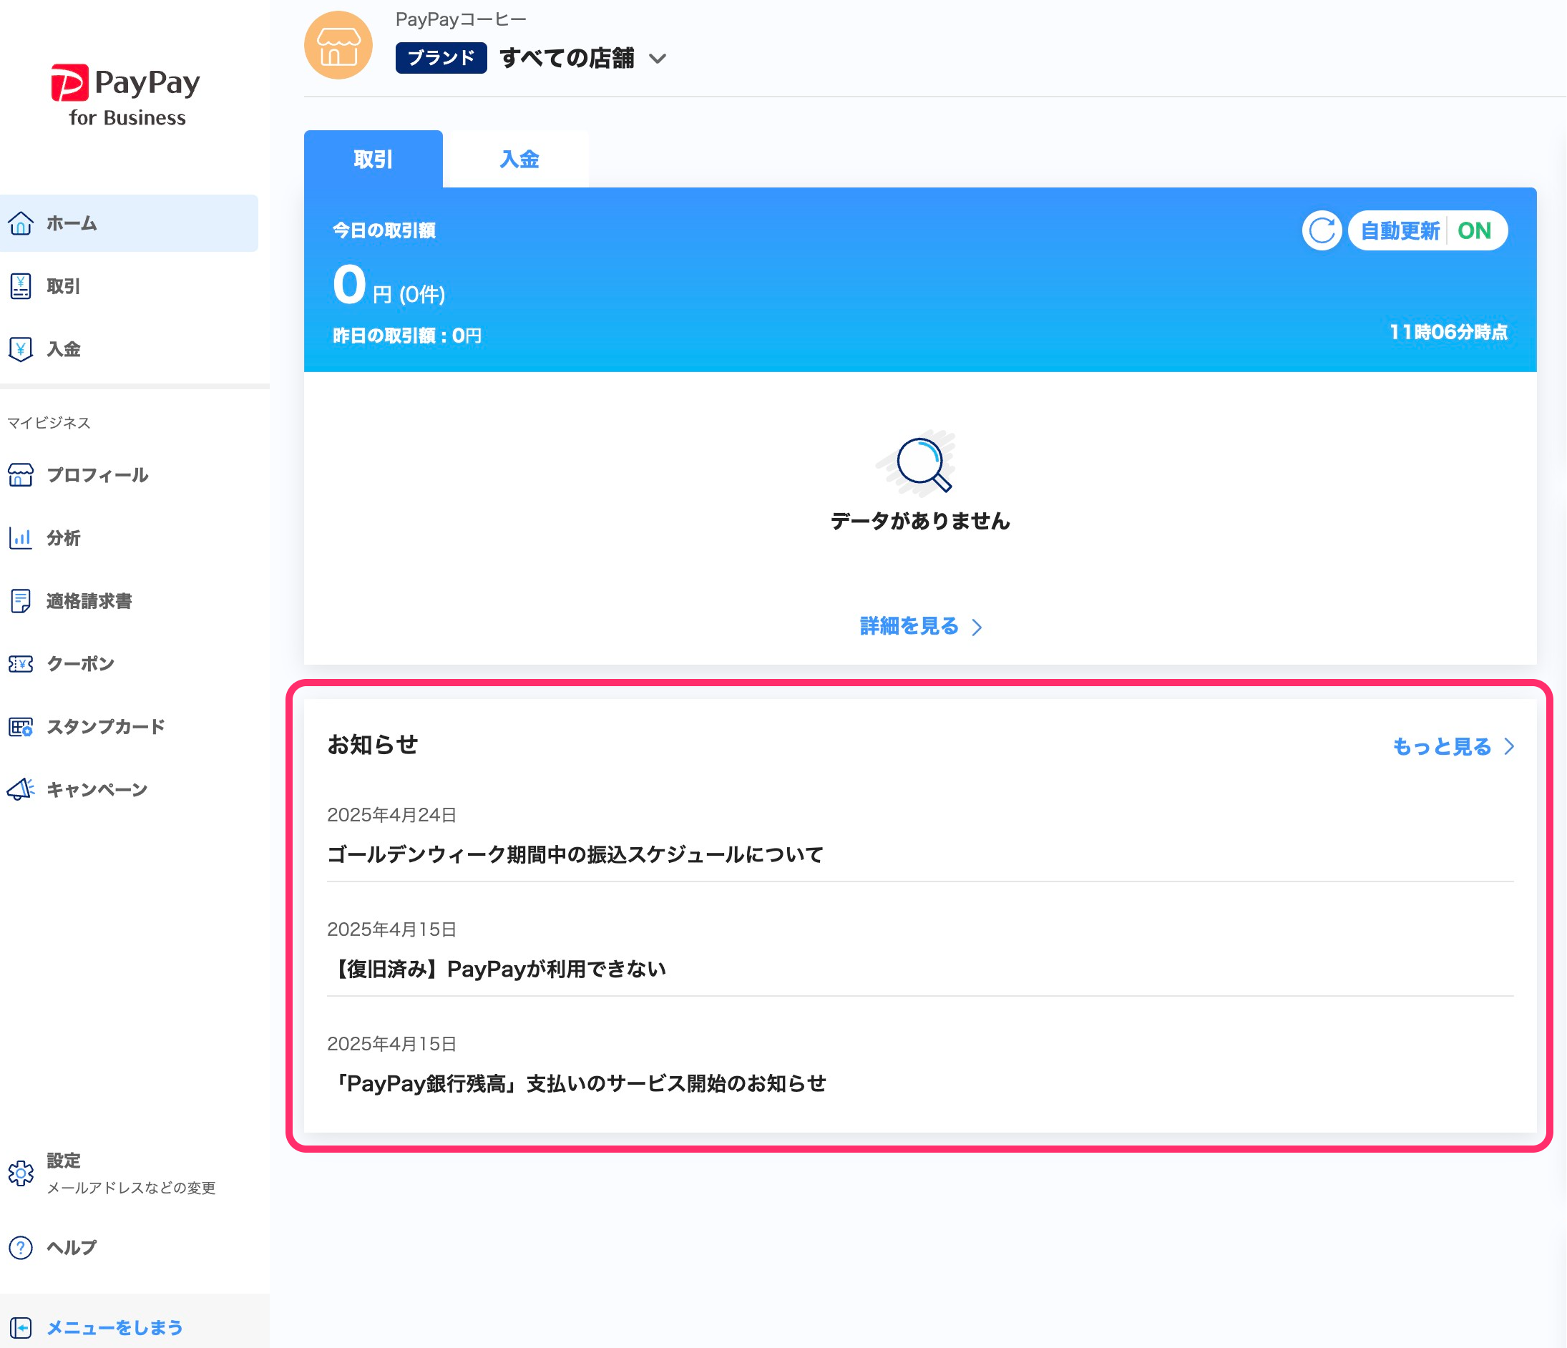Click the circular refresh icon
1567x1348 pixels.
(x=1321, y=230)
